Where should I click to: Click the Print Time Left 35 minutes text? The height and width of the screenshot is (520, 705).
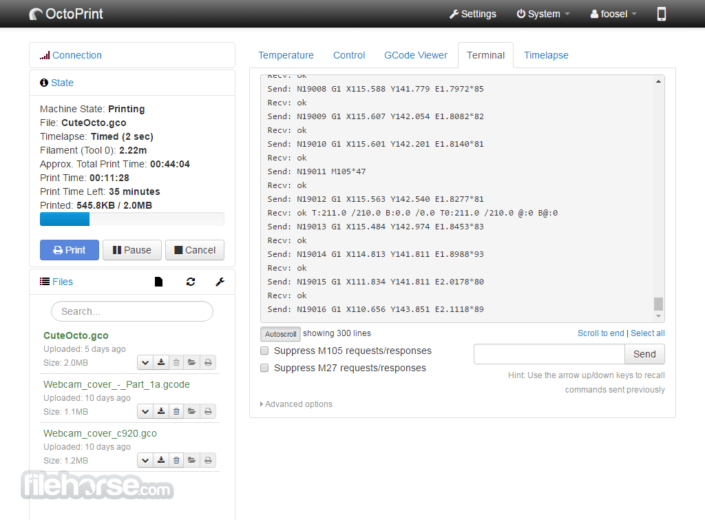pos(100,191)
